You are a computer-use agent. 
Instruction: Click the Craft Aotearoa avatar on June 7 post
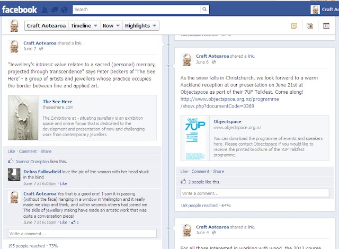pyautogui.click(x=14, y=46)
